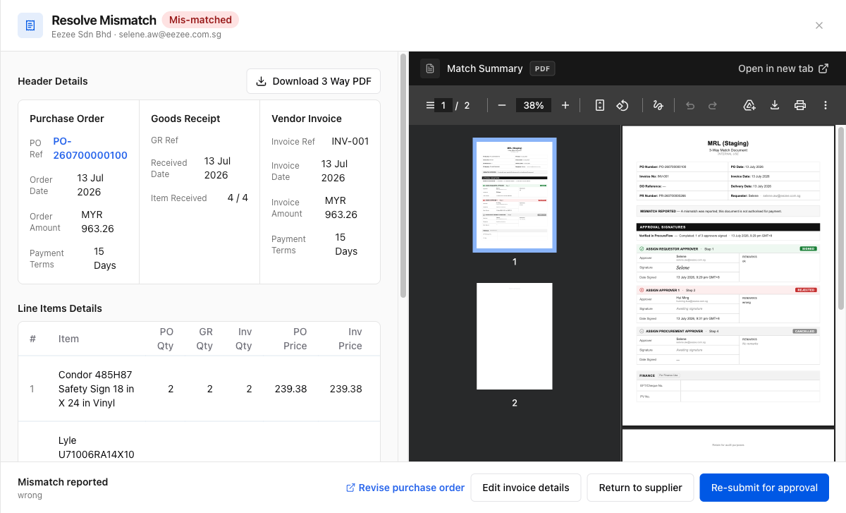Select page 2 thumbnail
Screen dimensions: 846x513
click(x=515, y=336)
